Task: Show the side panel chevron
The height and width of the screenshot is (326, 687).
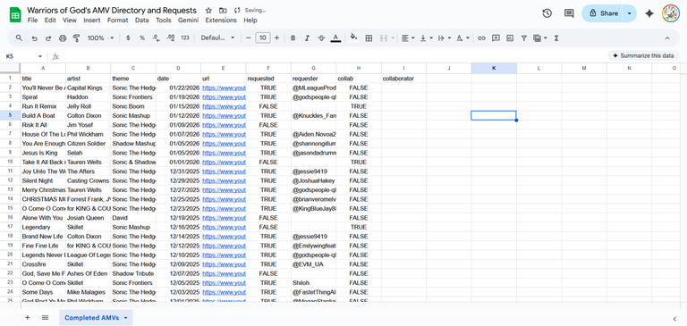Action: point(674,319)
